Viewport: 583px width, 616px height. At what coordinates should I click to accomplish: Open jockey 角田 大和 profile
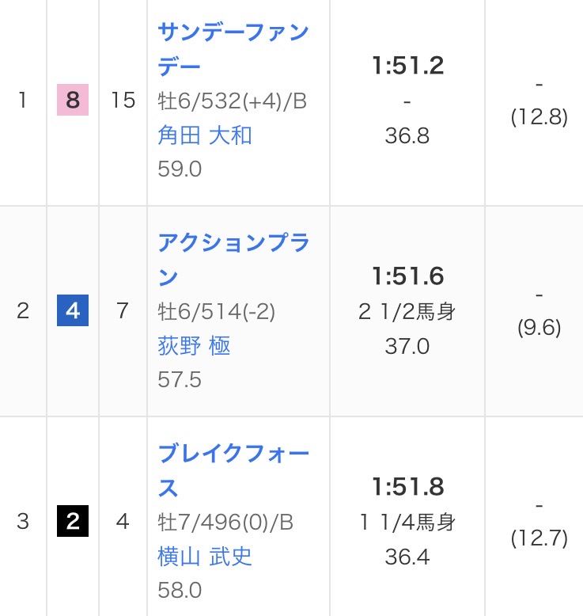(x=205, y=135)
